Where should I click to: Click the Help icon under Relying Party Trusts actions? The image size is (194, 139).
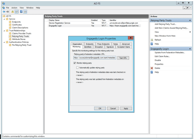point(152,44)
